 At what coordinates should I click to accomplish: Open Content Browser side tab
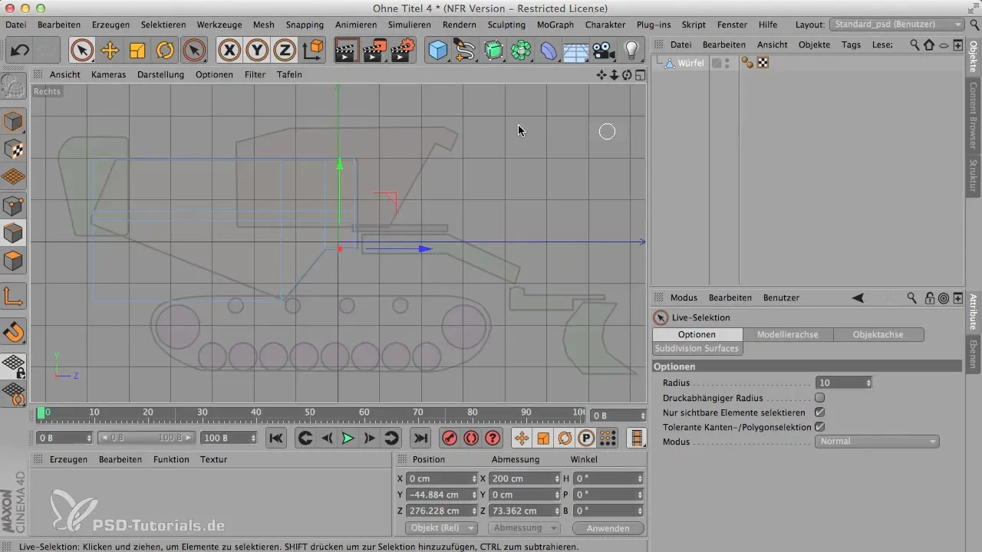click(x=974, y=114)
